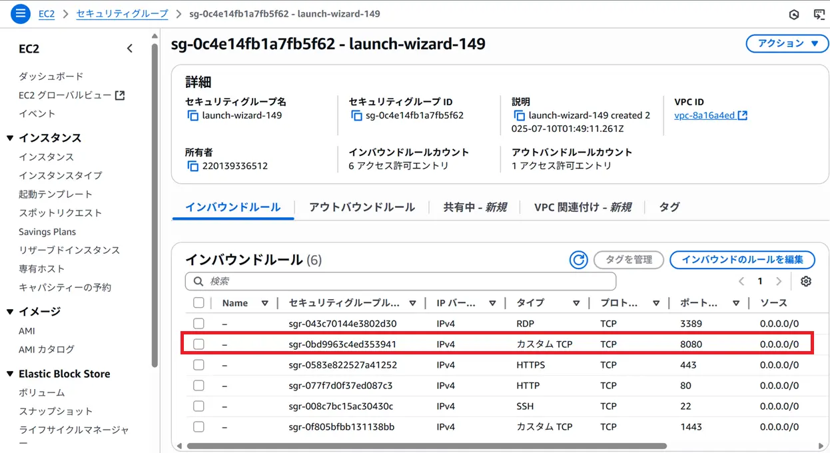Image resolution: width=830 pixels, height=453 pixels.
Task: Go to previous page of inbound rules
Action: (741, 281)
